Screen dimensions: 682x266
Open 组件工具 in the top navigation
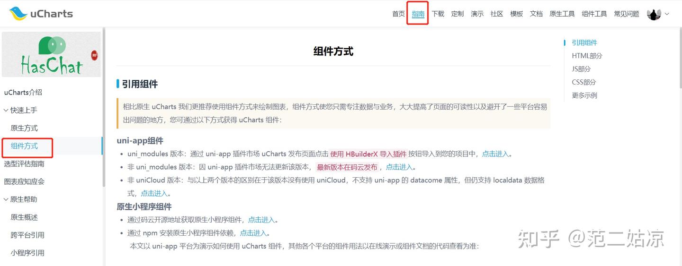594,14
